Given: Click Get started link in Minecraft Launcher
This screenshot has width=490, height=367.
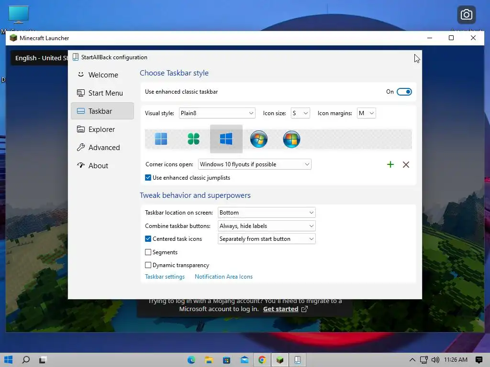Looking at the screenshot, I should [280, 309].
